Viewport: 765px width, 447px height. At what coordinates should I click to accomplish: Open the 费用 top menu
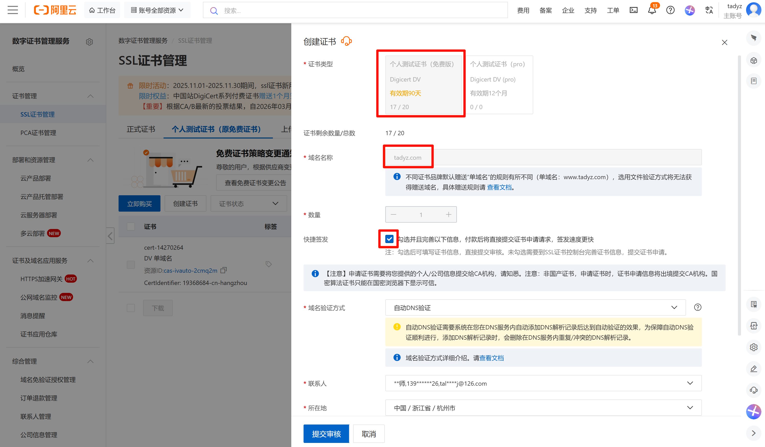pyautogui.click(x=523, y=10)
